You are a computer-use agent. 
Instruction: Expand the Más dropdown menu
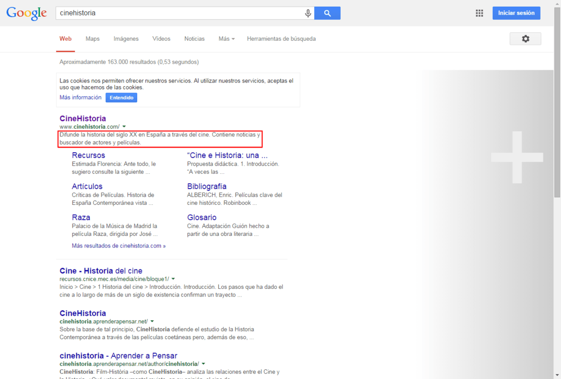226,39
